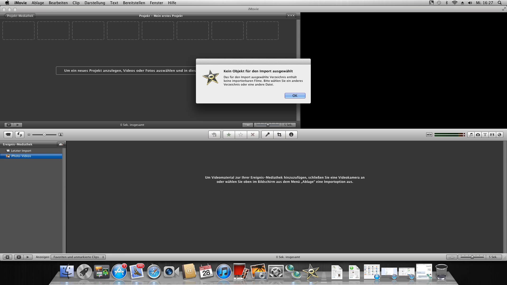Open Wi-Fi status menu
This screenshot has height=285, width=507.
(454, 3)
